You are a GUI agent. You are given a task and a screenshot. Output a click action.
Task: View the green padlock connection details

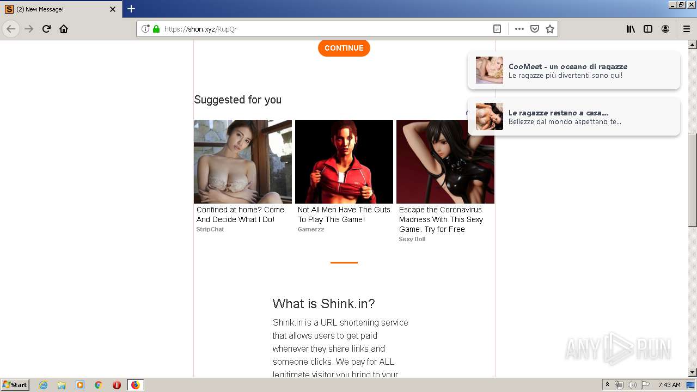click(x=156, y=29)
